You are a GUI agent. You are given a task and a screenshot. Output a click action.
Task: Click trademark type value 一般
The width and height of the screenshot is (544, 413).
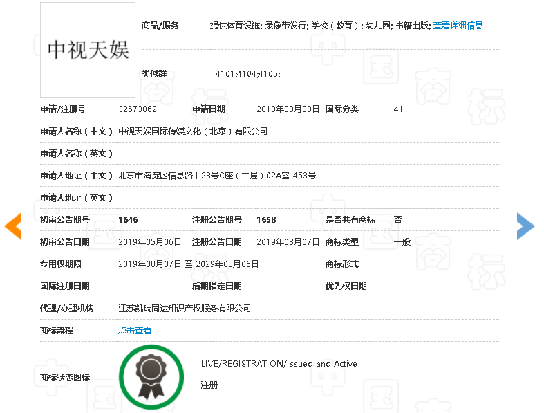point(402,242)
